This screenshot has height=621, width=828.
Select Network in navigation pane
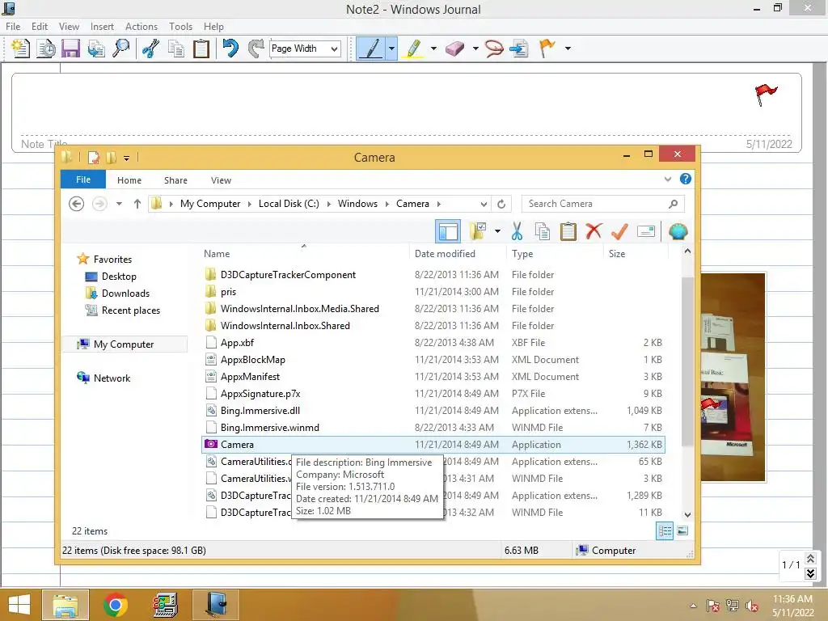(103, 378)
